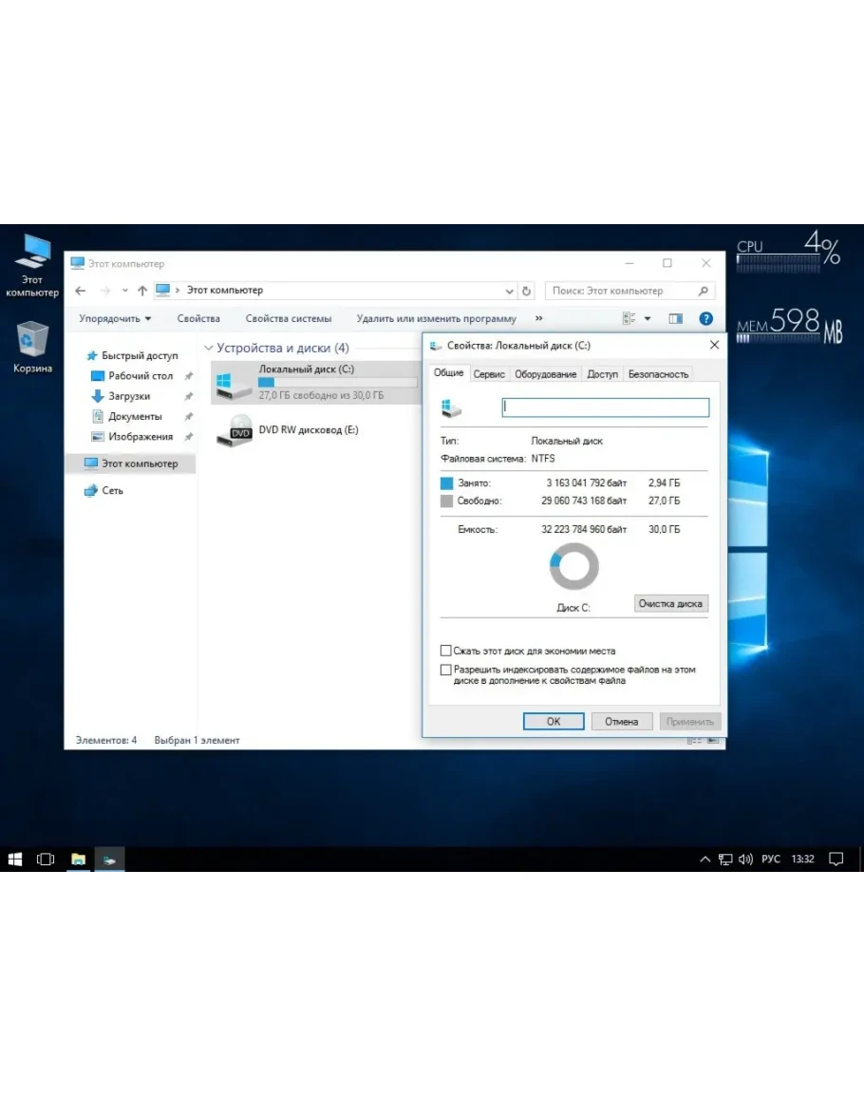Click the refresh icon next to address bar
The image size is (864, 1097).
click(x=527, y=291)
